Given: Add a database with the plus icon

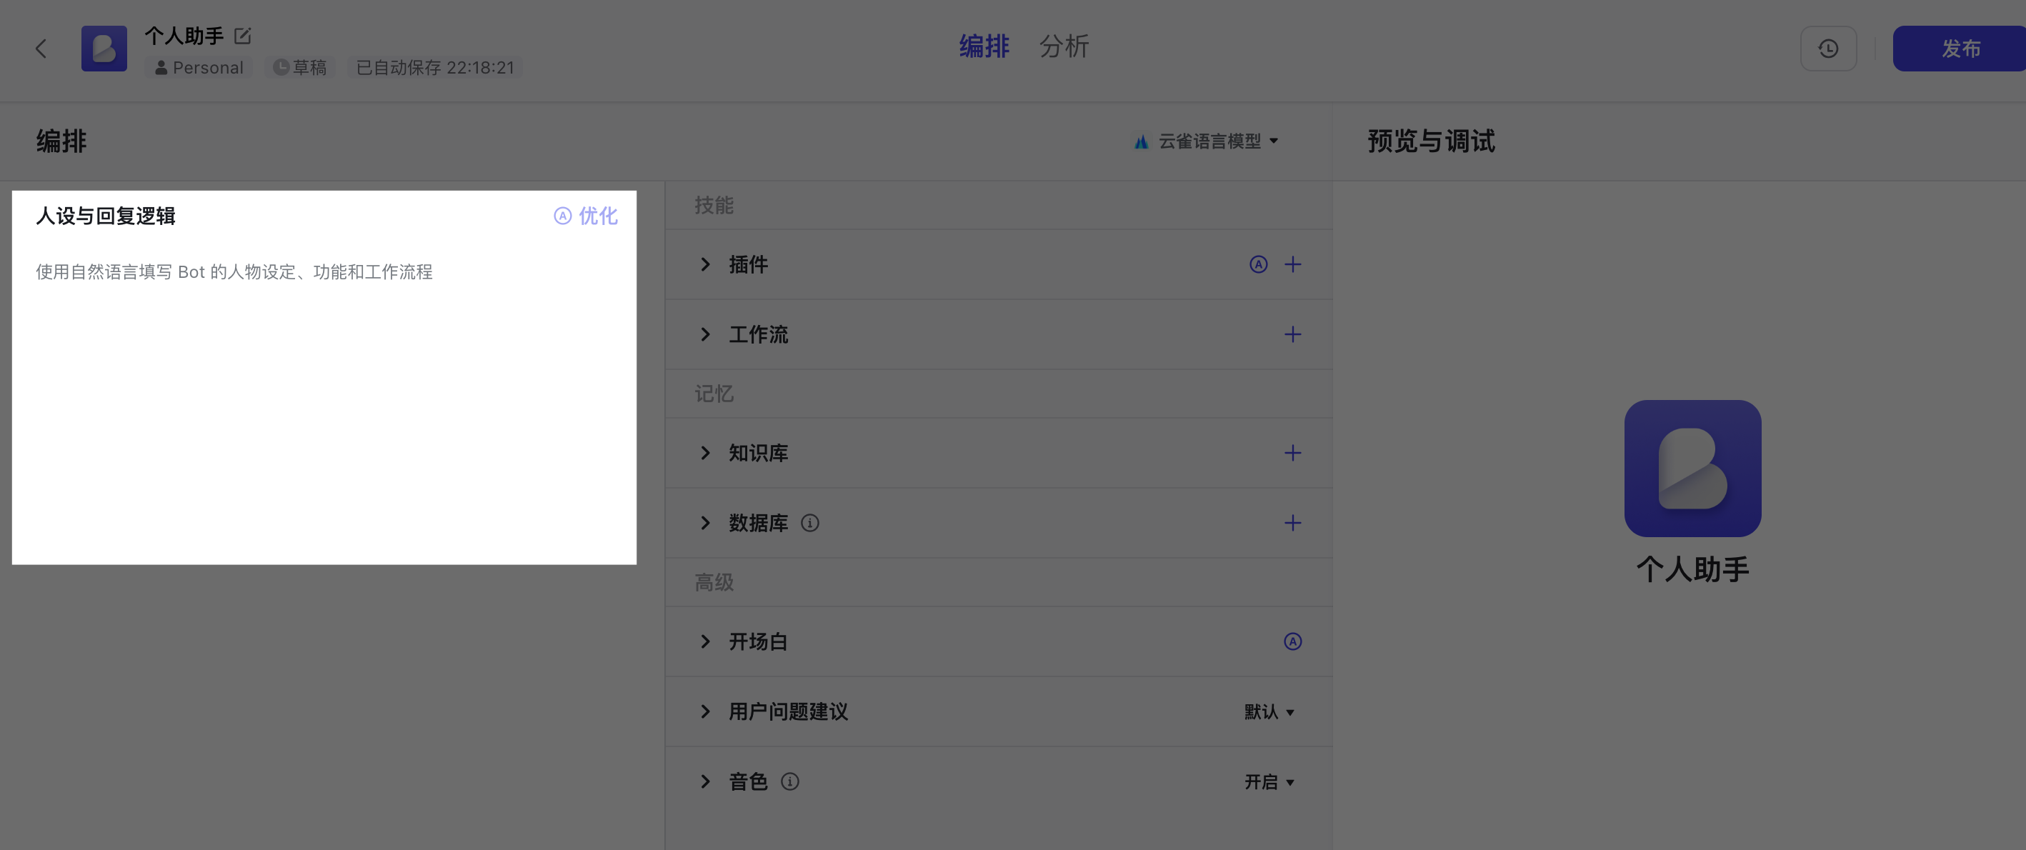Looking at the screenshot, I should pyautogui.click(x=1293, y=524).
